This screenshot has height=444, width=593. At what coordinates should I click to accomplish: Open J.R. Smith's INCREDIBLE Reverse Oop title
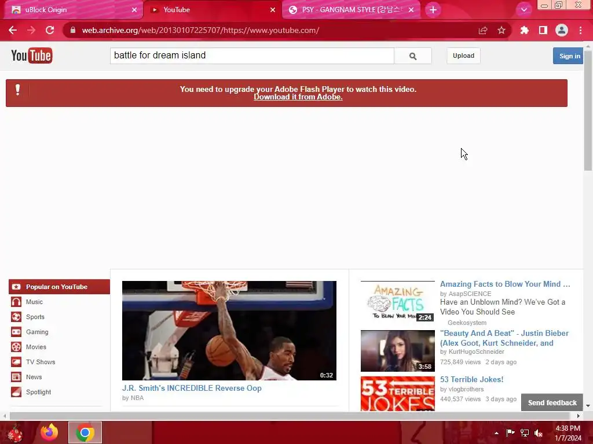coord(192,388)
